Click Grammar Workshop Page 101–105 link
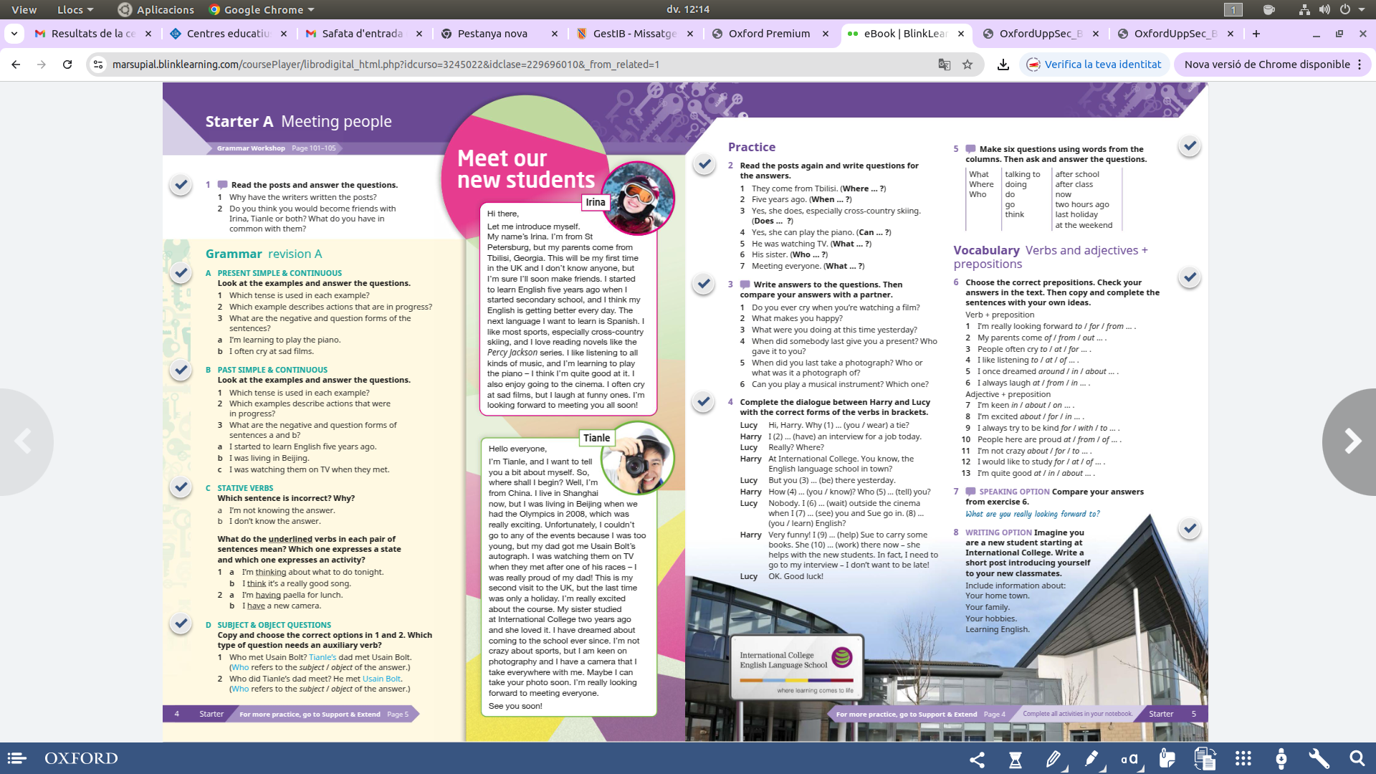The image size is (1376, 774). [276, 148]
